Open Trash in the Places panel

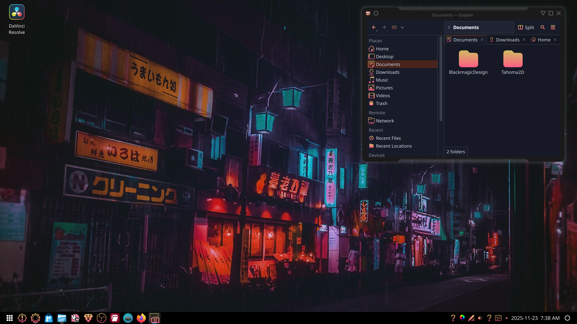click(x=381, y=103)
